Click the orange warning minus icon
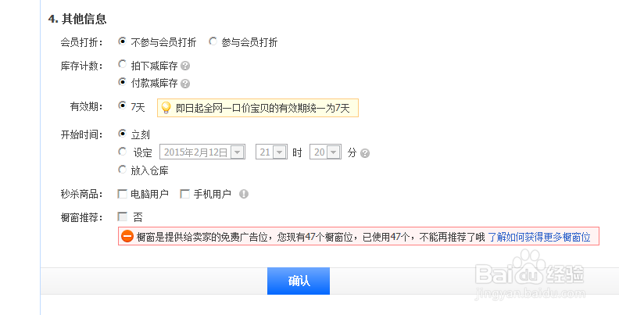Image resolution: width=619 pixels, height=315 pixels. click(127, 236)
